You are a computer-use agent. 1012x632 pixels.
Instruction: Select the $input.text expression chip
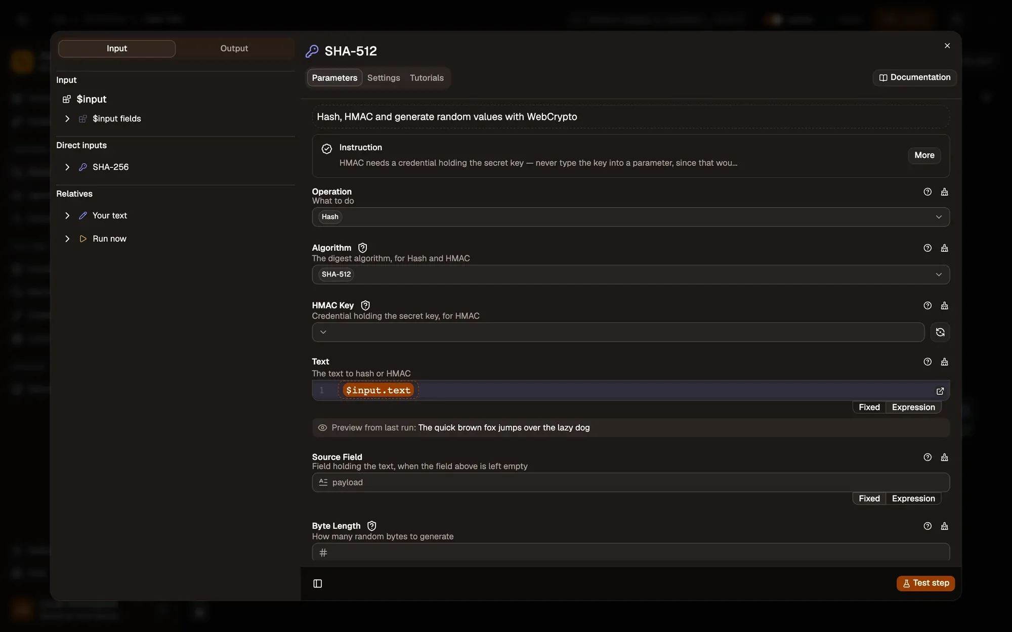click(x=378, y=390)
